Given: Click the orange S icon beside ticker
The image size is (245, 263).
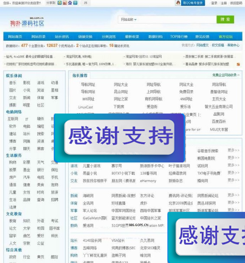Looking at the screenshot, I should [238, 64].
